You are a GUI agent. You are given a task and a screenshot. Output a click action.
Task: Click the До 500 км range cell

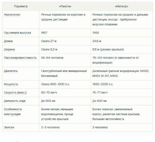click(48, 101)
